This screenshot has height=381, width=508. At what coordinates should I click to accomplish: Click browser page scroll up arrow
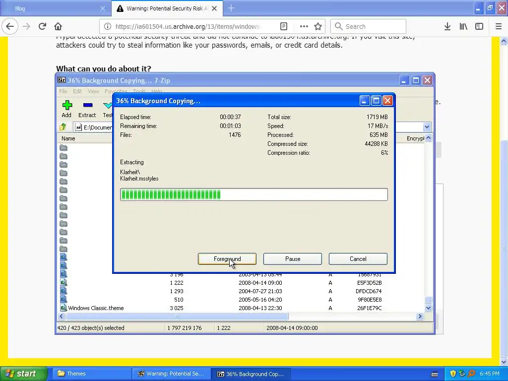click(504, 41)
